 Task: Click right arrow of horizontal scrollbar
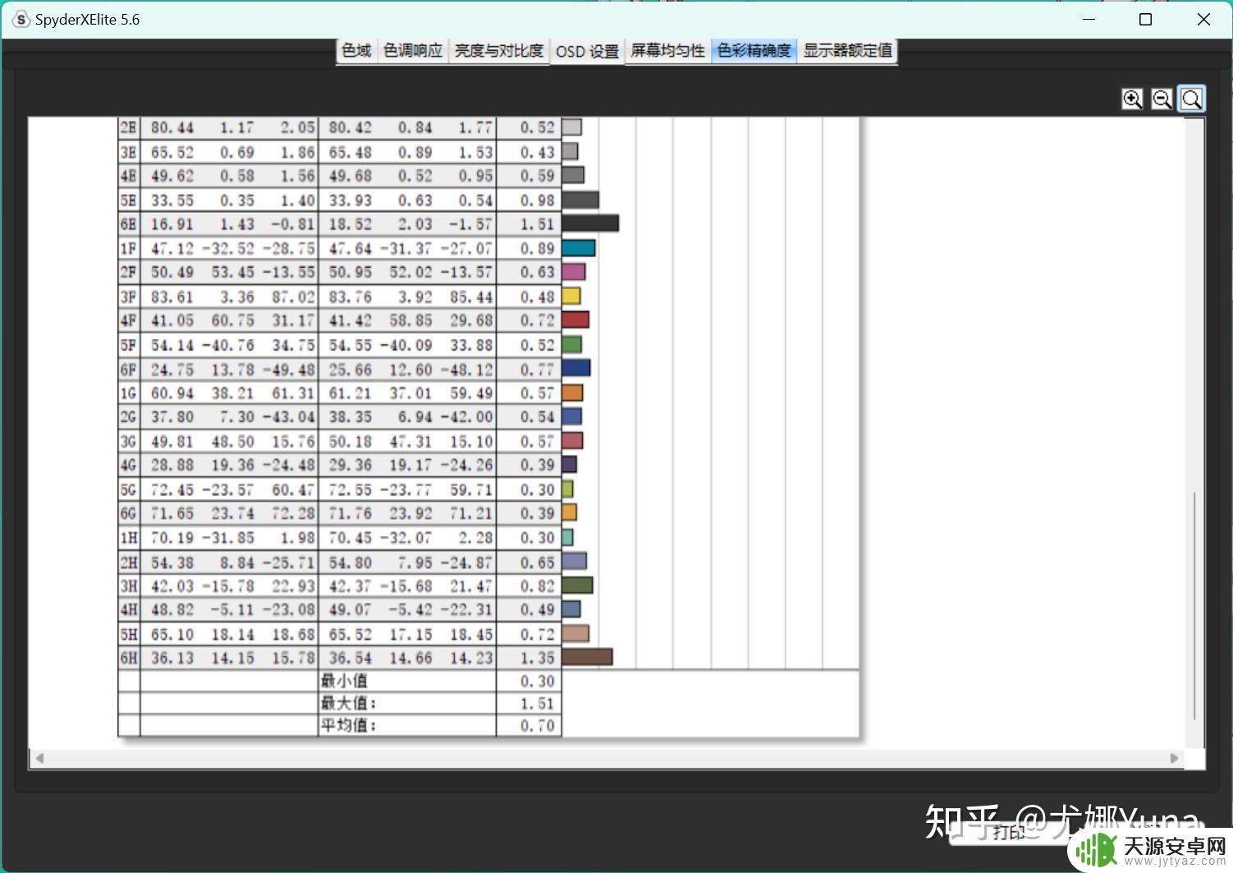[1174, 758]
